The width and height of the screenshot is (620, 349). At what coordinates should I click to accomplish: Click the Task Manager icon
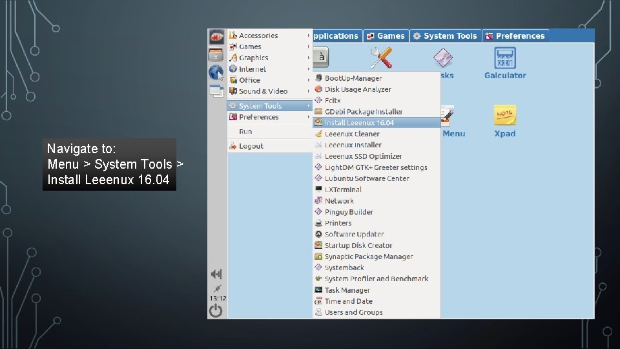coord(318,290)
